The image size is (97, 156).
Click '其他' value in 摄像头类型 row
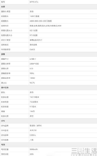click(32, 11)
